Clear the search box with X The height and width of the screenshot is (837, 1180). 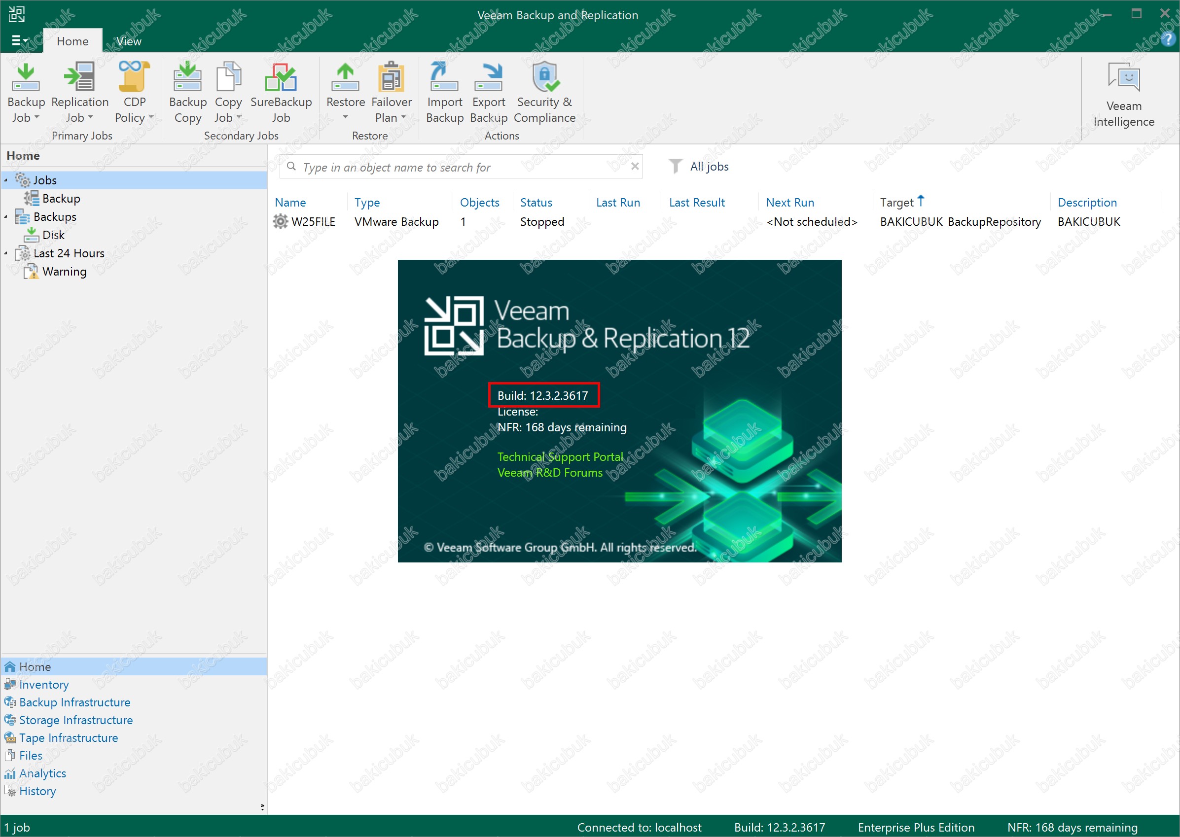click(635, 166)
